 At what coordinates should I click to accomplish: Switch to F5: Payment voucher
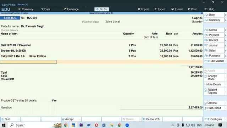tap(214, 35)
